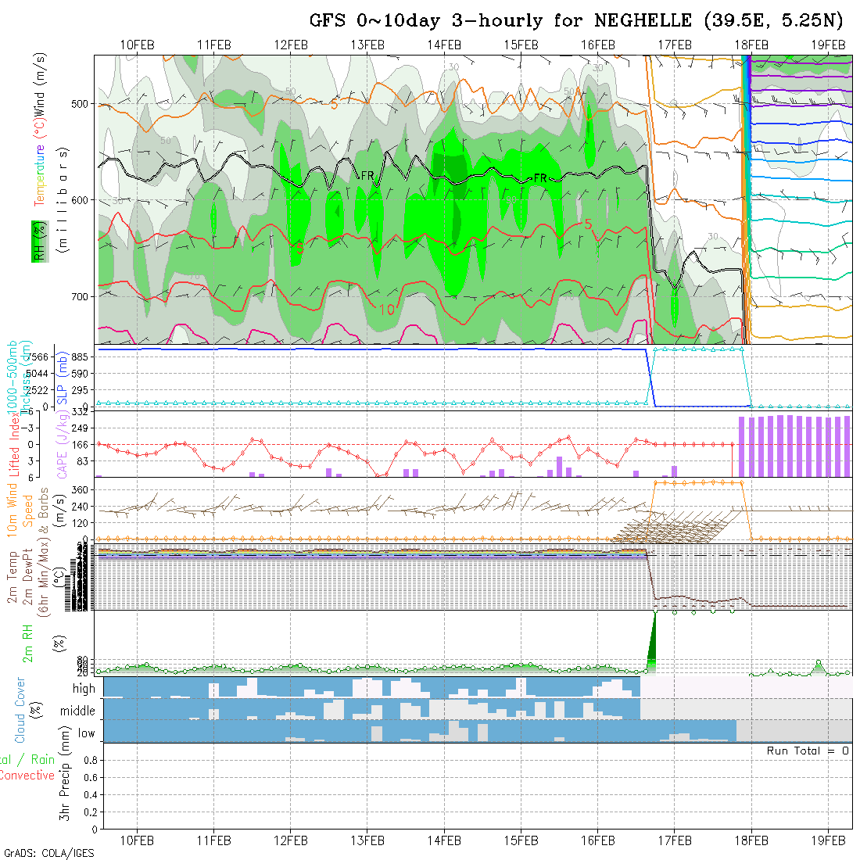Click the 'Run Total = 0' text
This screenshot has width=860, height=860.
808,751
